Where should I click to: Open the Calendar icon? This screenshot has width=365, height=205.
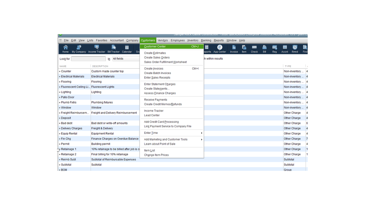[127, 49]
